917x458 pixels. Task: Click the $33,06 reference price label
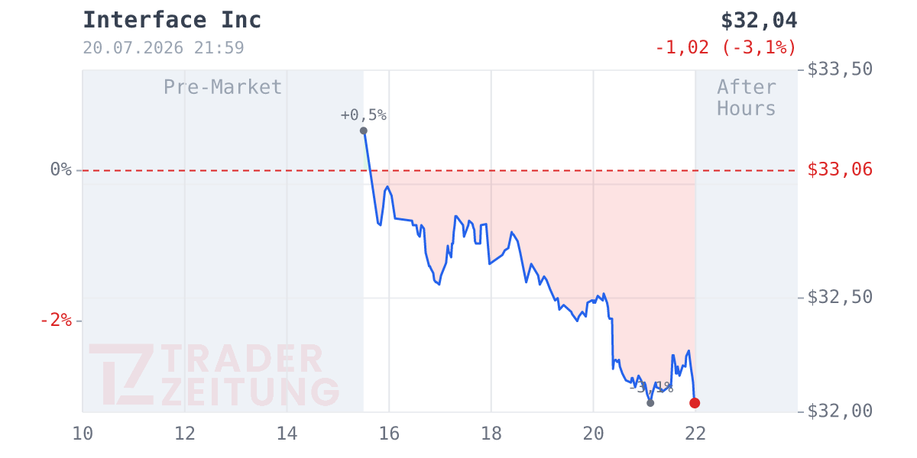[x=840, y=169]
